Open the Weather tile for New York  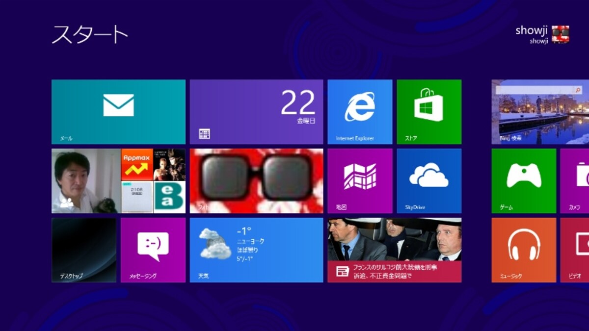256,250
